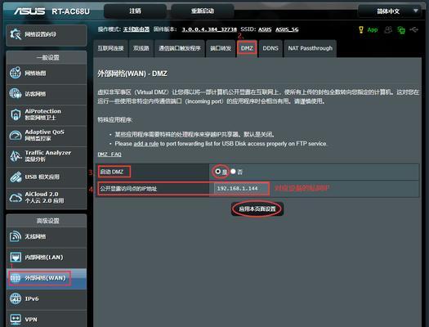Open Wireless settings icon

16,236
